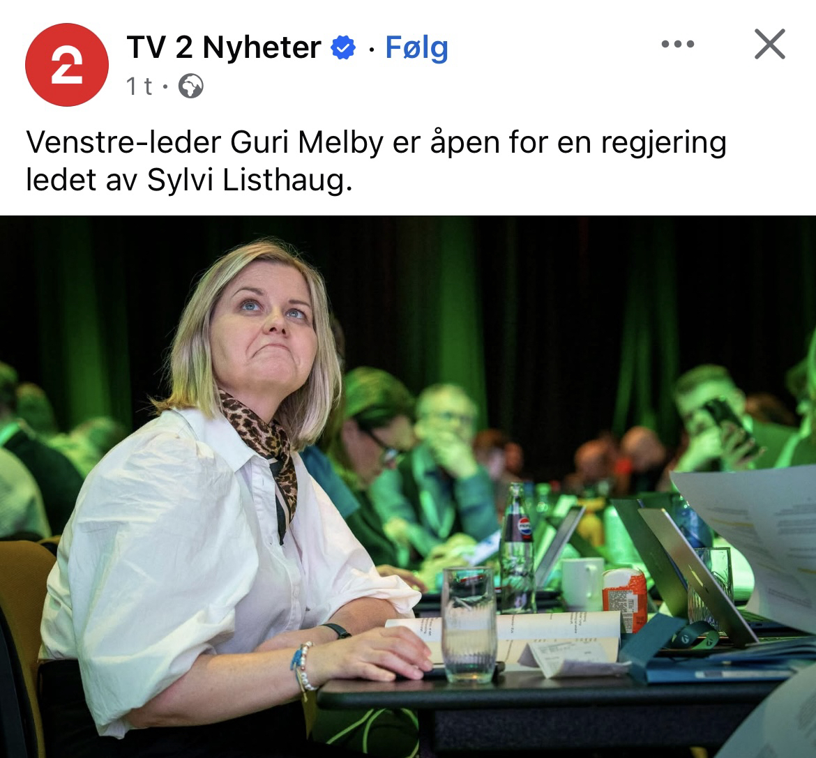Open the three-dot post options menu
Viewport: 816px width, 758px height.
[678, 44]
